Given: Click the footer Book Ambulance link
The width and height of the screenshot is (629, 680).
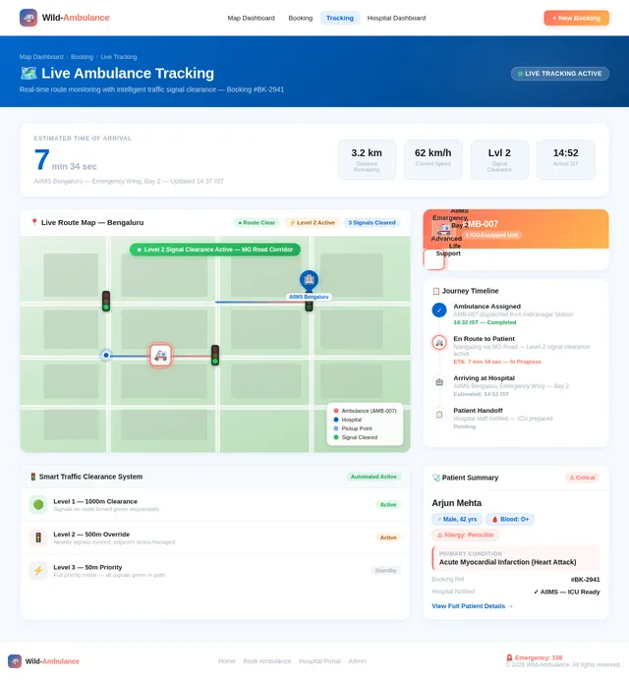Looking at the screenshot, I should click(266, 661).
